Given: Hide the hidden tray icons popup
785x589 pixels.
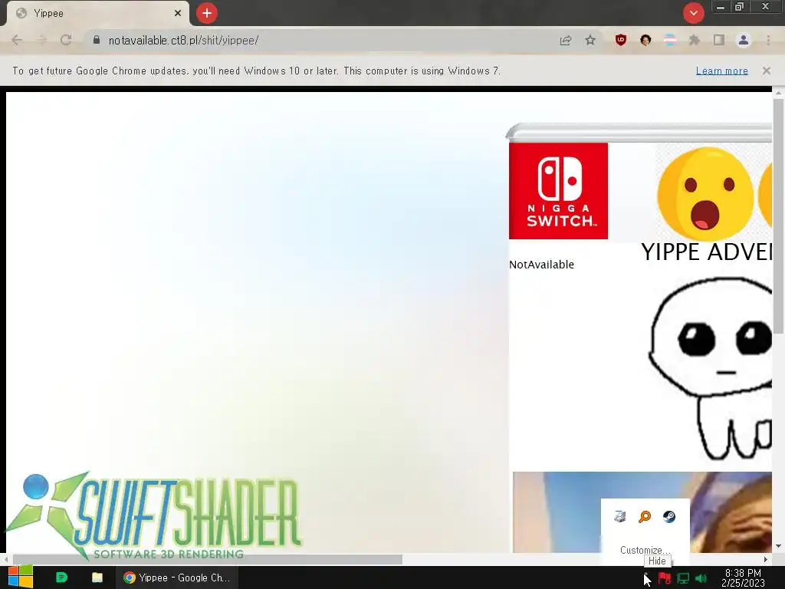Looking at the screenshot, I should [x=646, y=578].
